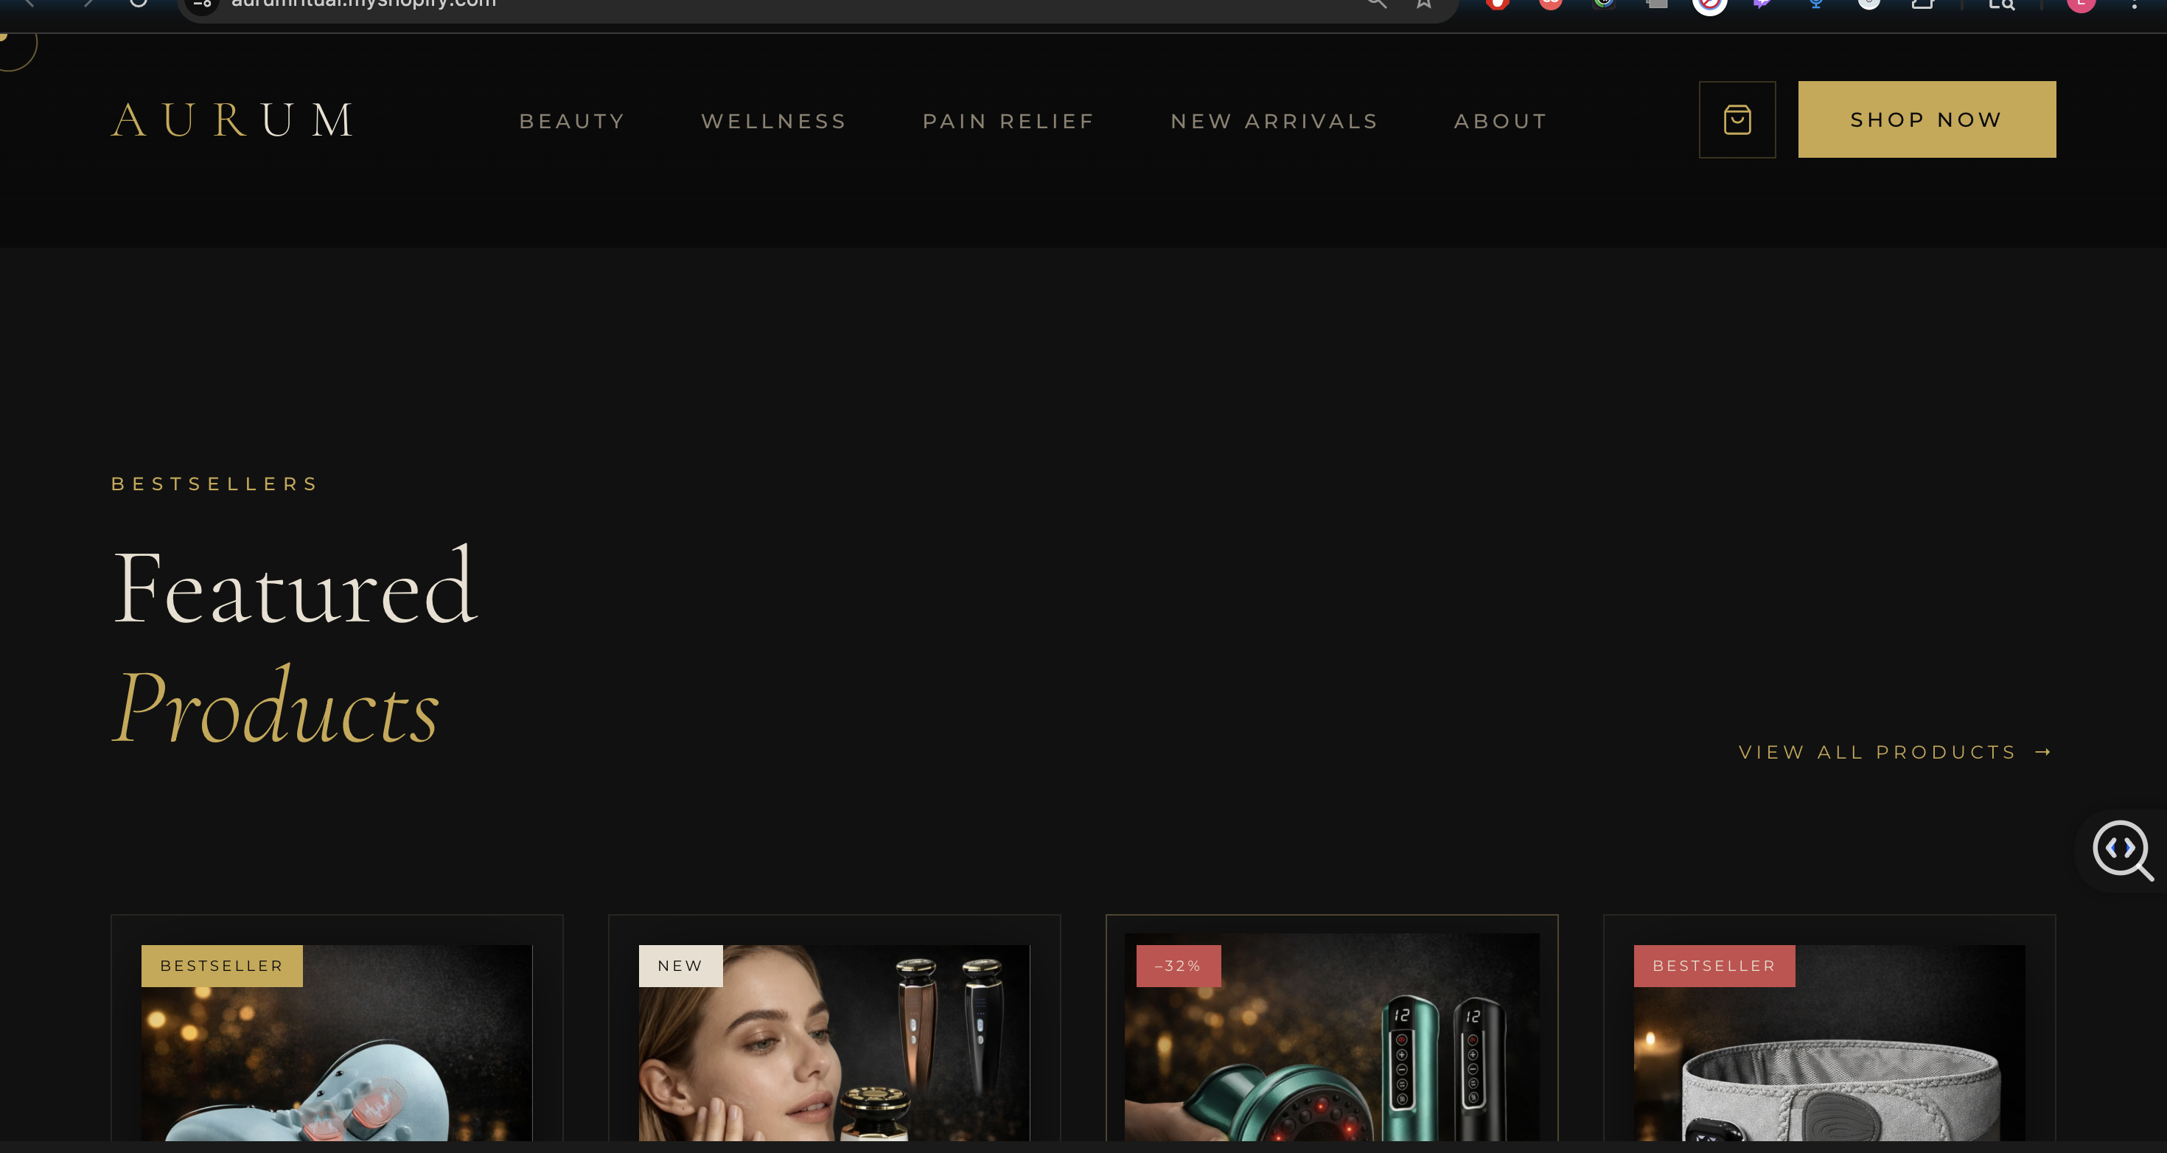This screenshot has height=1153, width=2167.
Task: Select PAIN RELIEF in the navigation
Action: tap(1008, 120)
